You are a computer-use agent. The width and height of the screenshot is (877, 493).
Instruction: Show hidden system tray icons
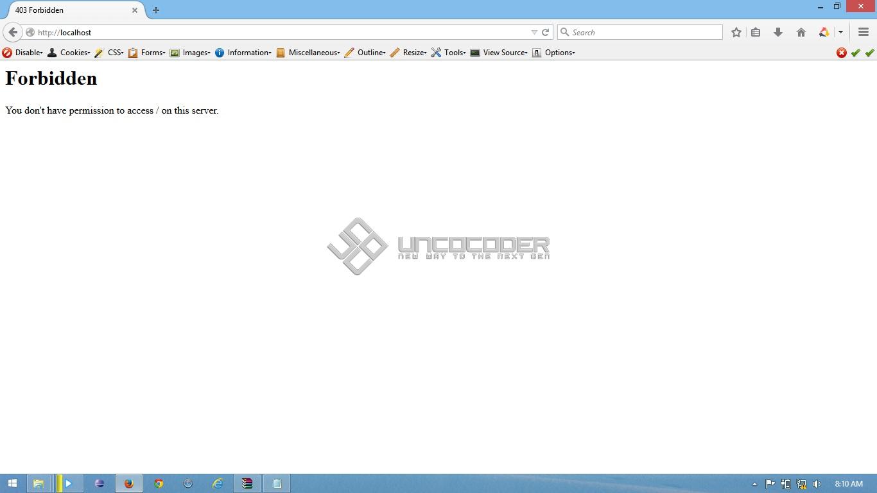pyautogui.click(x=754, y=484)
